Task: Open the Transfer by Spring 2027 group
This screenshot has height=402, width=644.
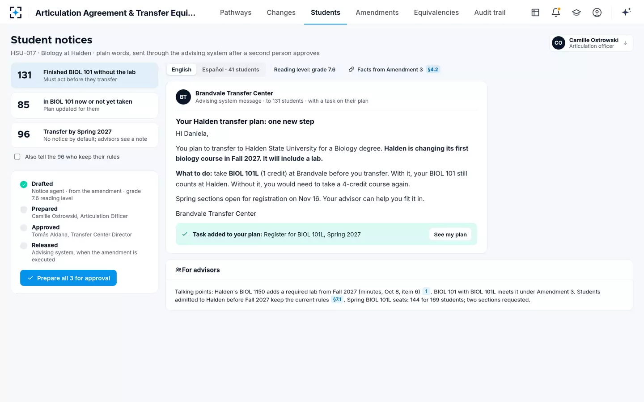Action: pyautogui.click(x=85, y=135)
